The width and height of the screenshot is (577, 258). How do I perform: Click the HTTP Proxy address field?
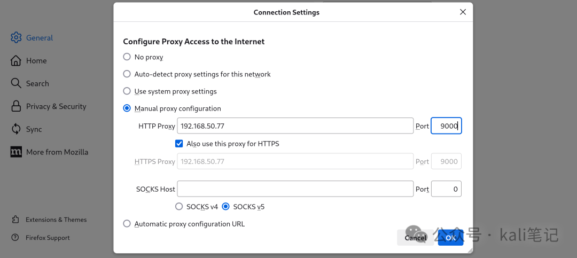point(295,126)
